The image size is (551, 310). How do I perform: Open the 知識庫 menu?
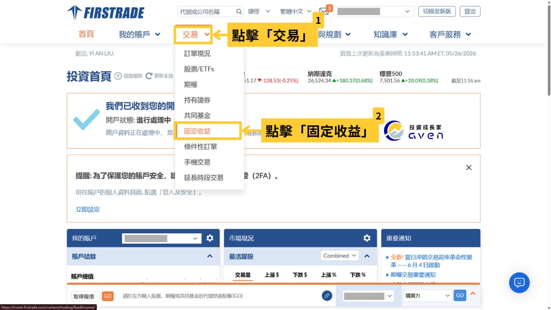(x=390, y=34)
